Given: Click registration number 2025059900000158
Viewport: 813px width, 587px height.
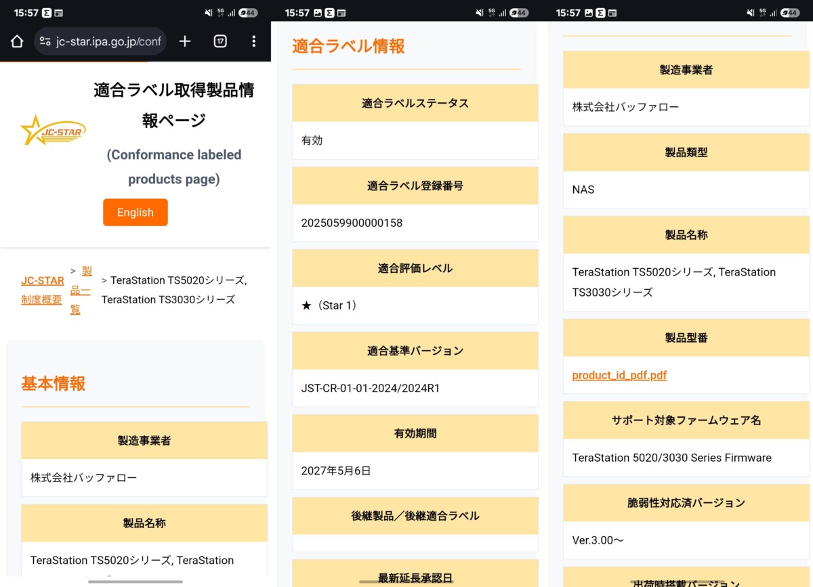Looking at the screenshot, I should click(x=352, y=223).
